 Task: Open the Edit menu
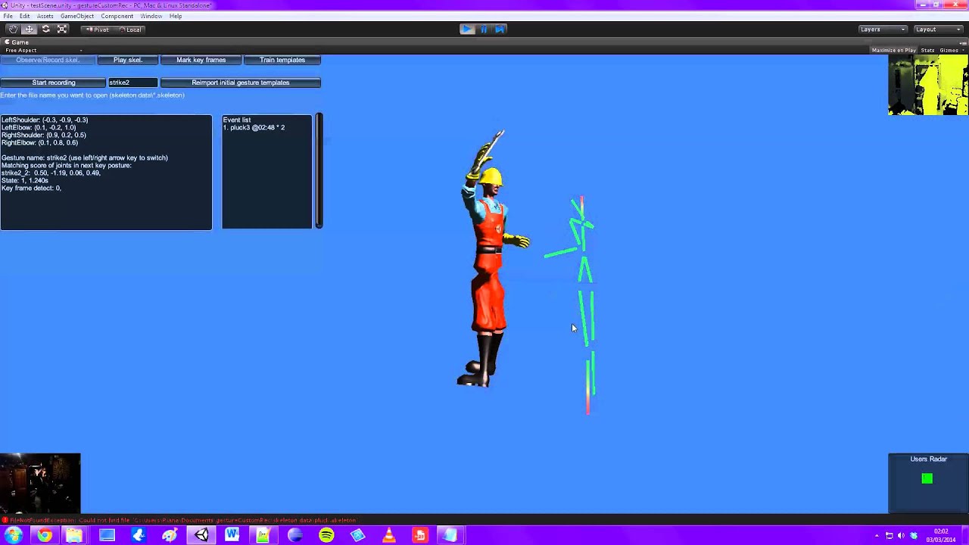[x=25, y=16]
